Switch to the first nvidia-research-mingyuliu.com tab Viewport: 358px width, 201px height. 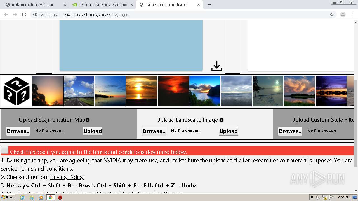32,5
